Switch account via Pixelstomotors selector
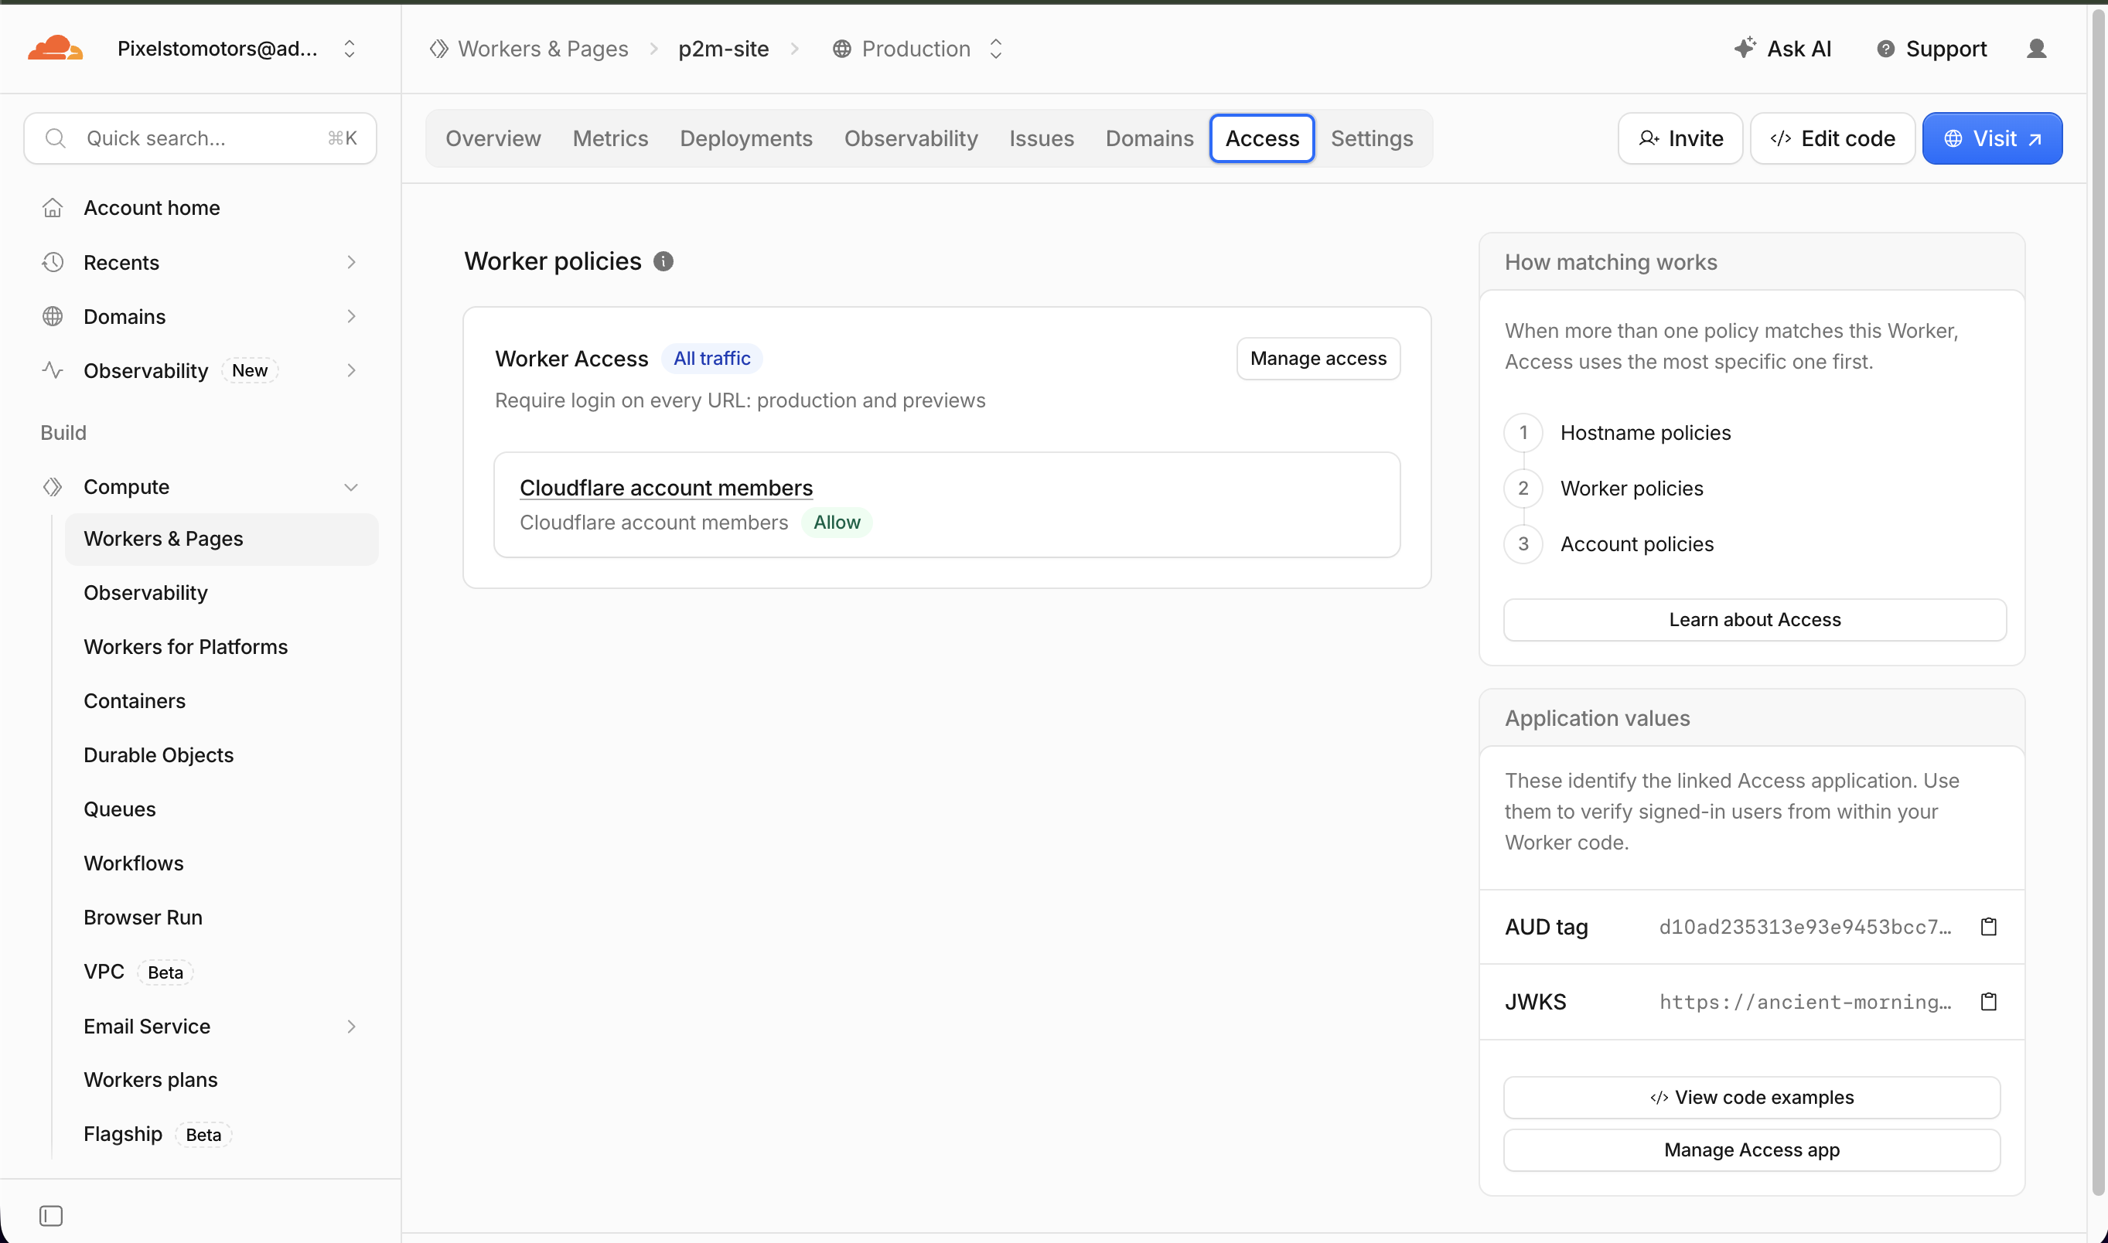2108x1243 pixels. pos(237,49)
